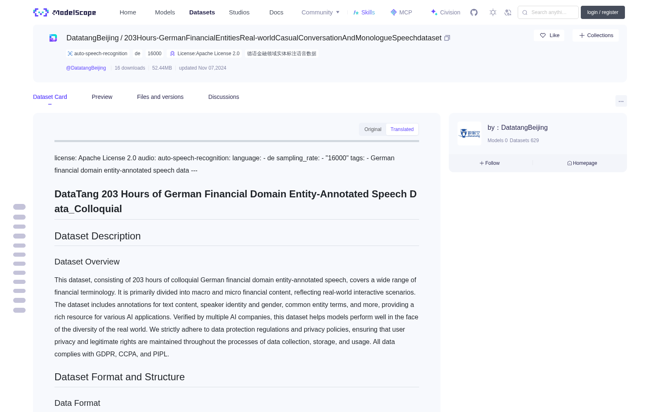
Task: Copy the dataset name with the copy icon
Action: point(447,38)
